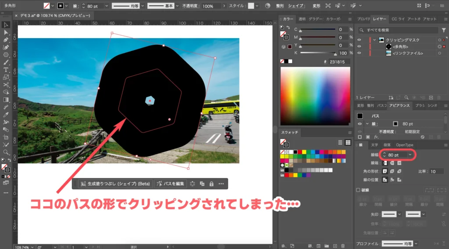Switch to the OpenType tab

click(405, 145)
